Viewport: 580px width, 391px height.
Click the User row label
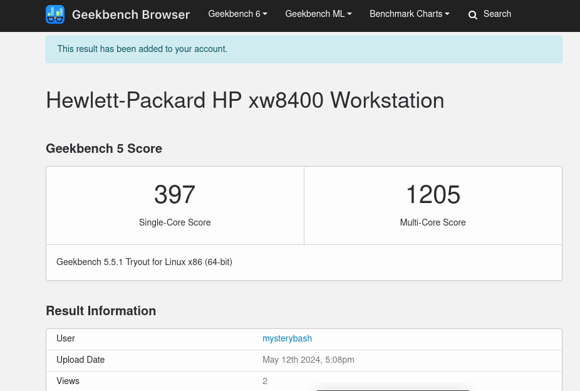click(x=66, y=338)
